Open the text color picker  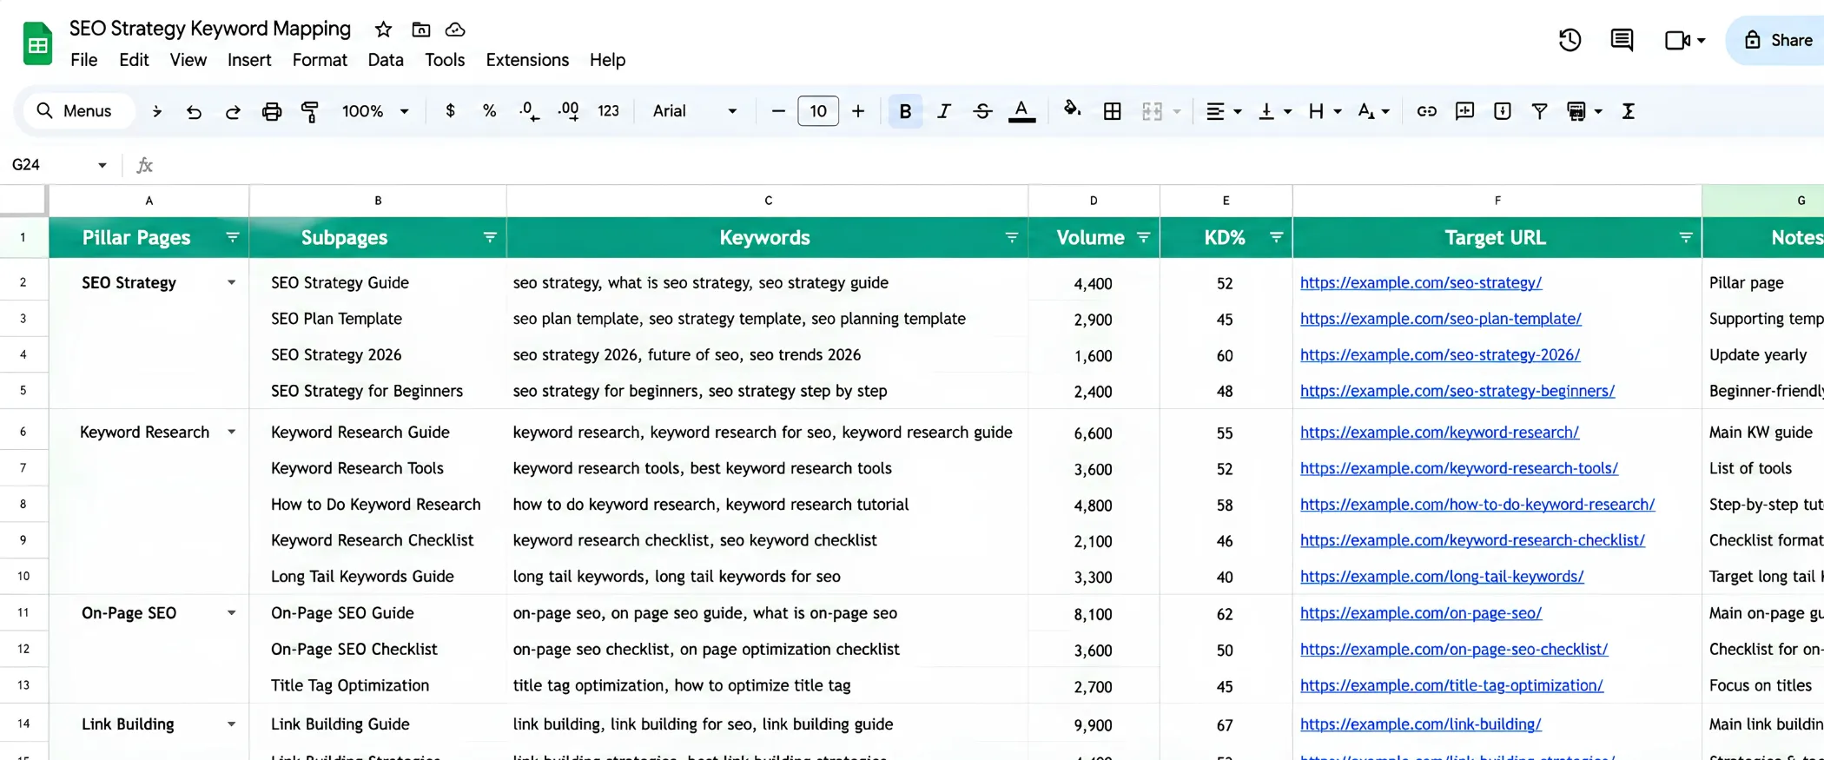[x=1021, y=111]
